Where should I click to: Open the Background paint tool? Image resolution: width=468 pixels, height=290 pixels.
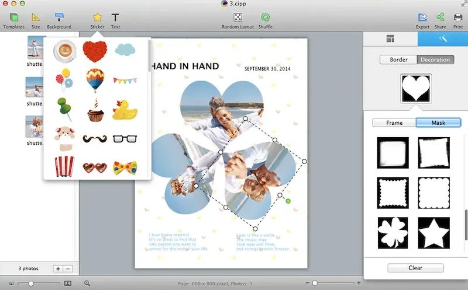[59, 20]
